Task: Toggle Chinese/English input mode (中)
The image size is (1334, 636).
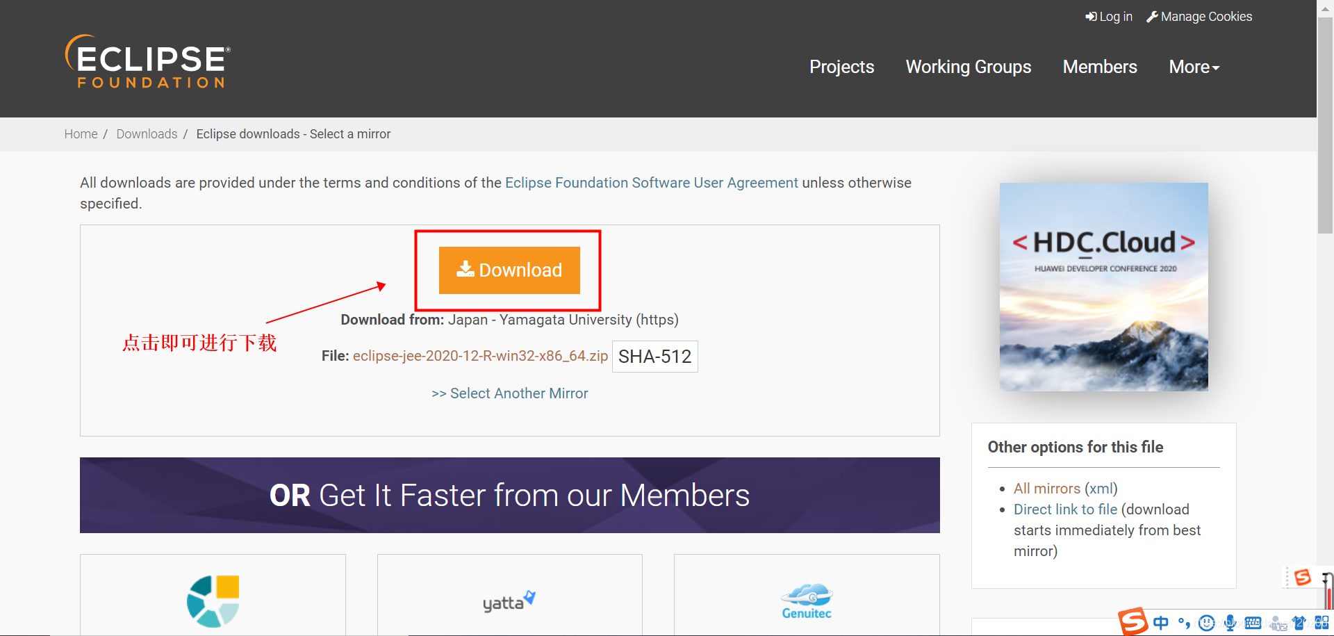Action: click(1160, 623)
